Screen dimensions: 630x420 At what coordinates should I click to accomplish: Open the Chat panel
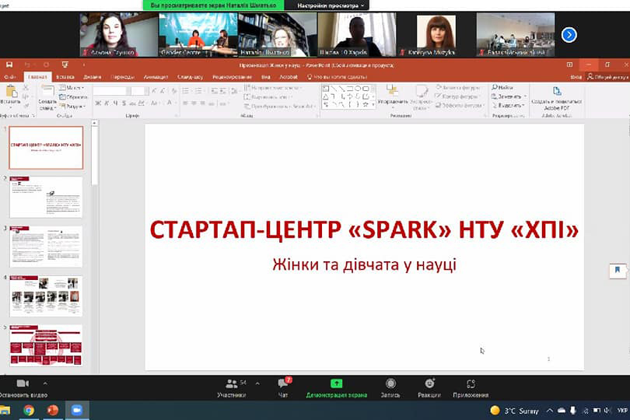[x=283, y=383]
